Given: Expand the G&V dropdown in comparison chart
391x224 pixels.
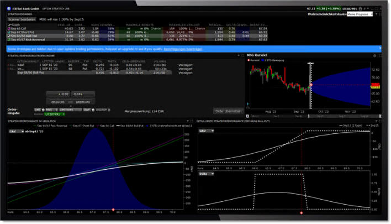Looking at the screenshot, I should point(15,131).
